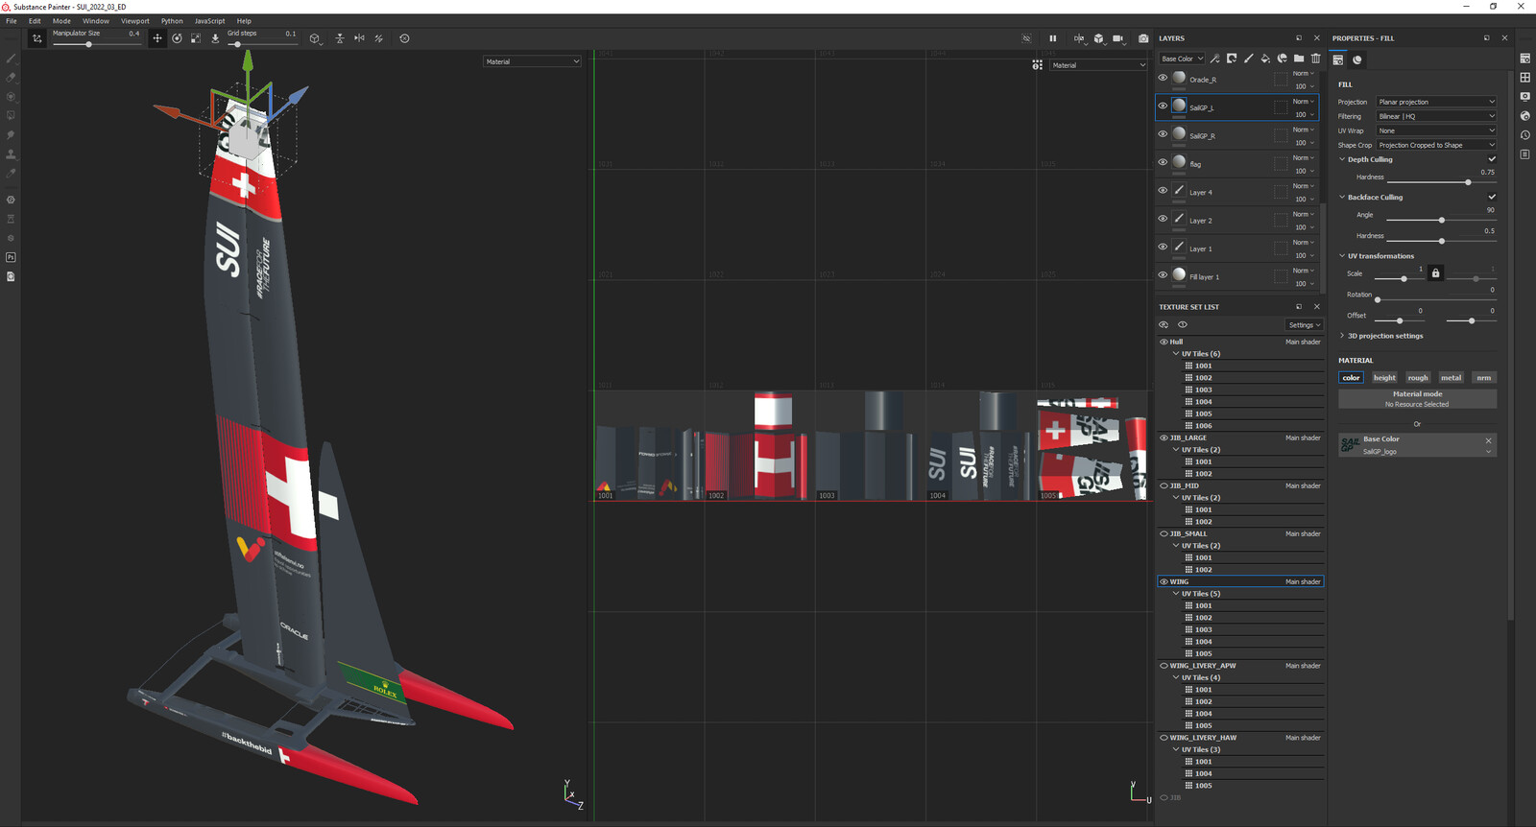Open Display settings icon on right dock
This screenshot has height=827, width=1536.
[x=1524, y=97]
